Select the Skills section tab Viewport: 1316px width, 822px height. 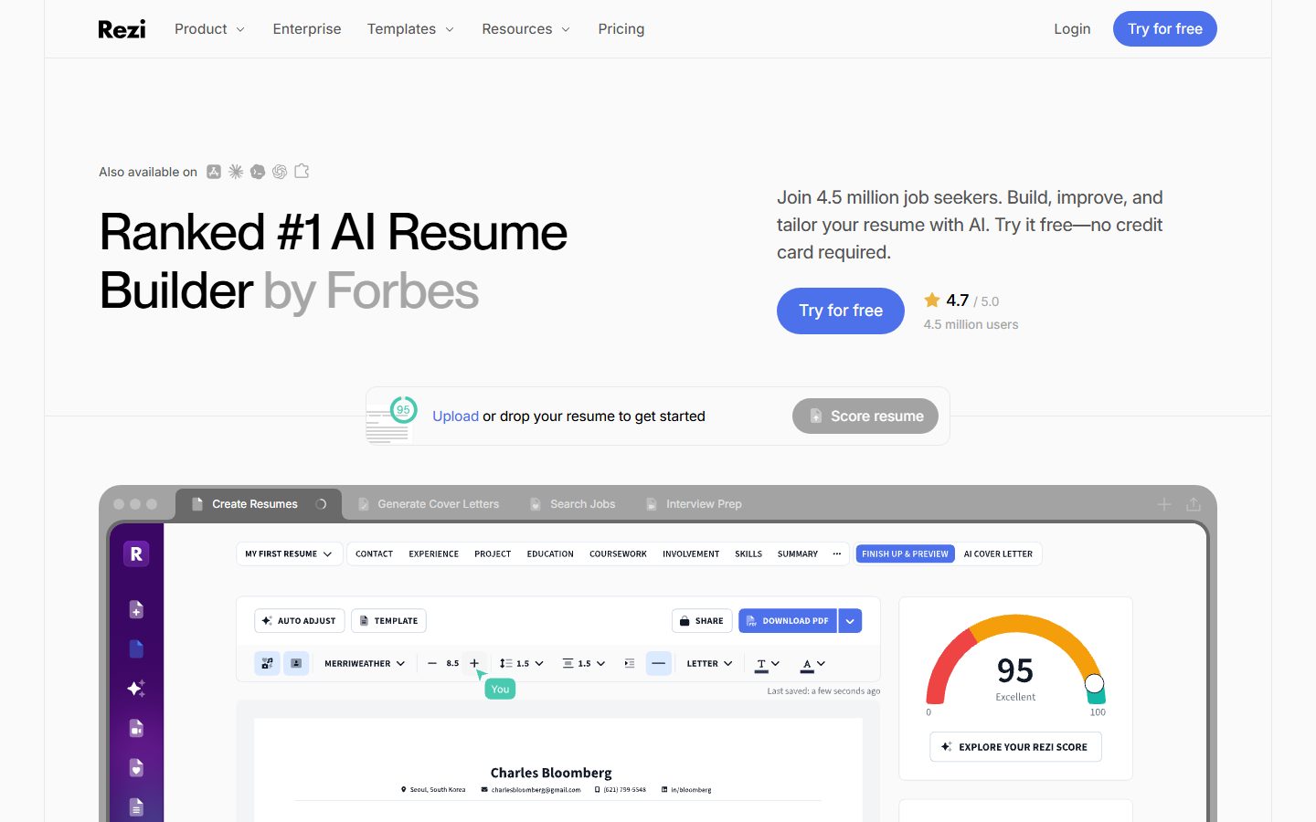tap(748, 554)
